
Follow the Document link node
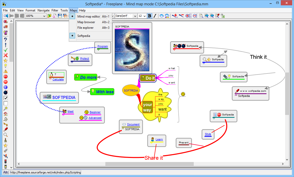point(133,124)
